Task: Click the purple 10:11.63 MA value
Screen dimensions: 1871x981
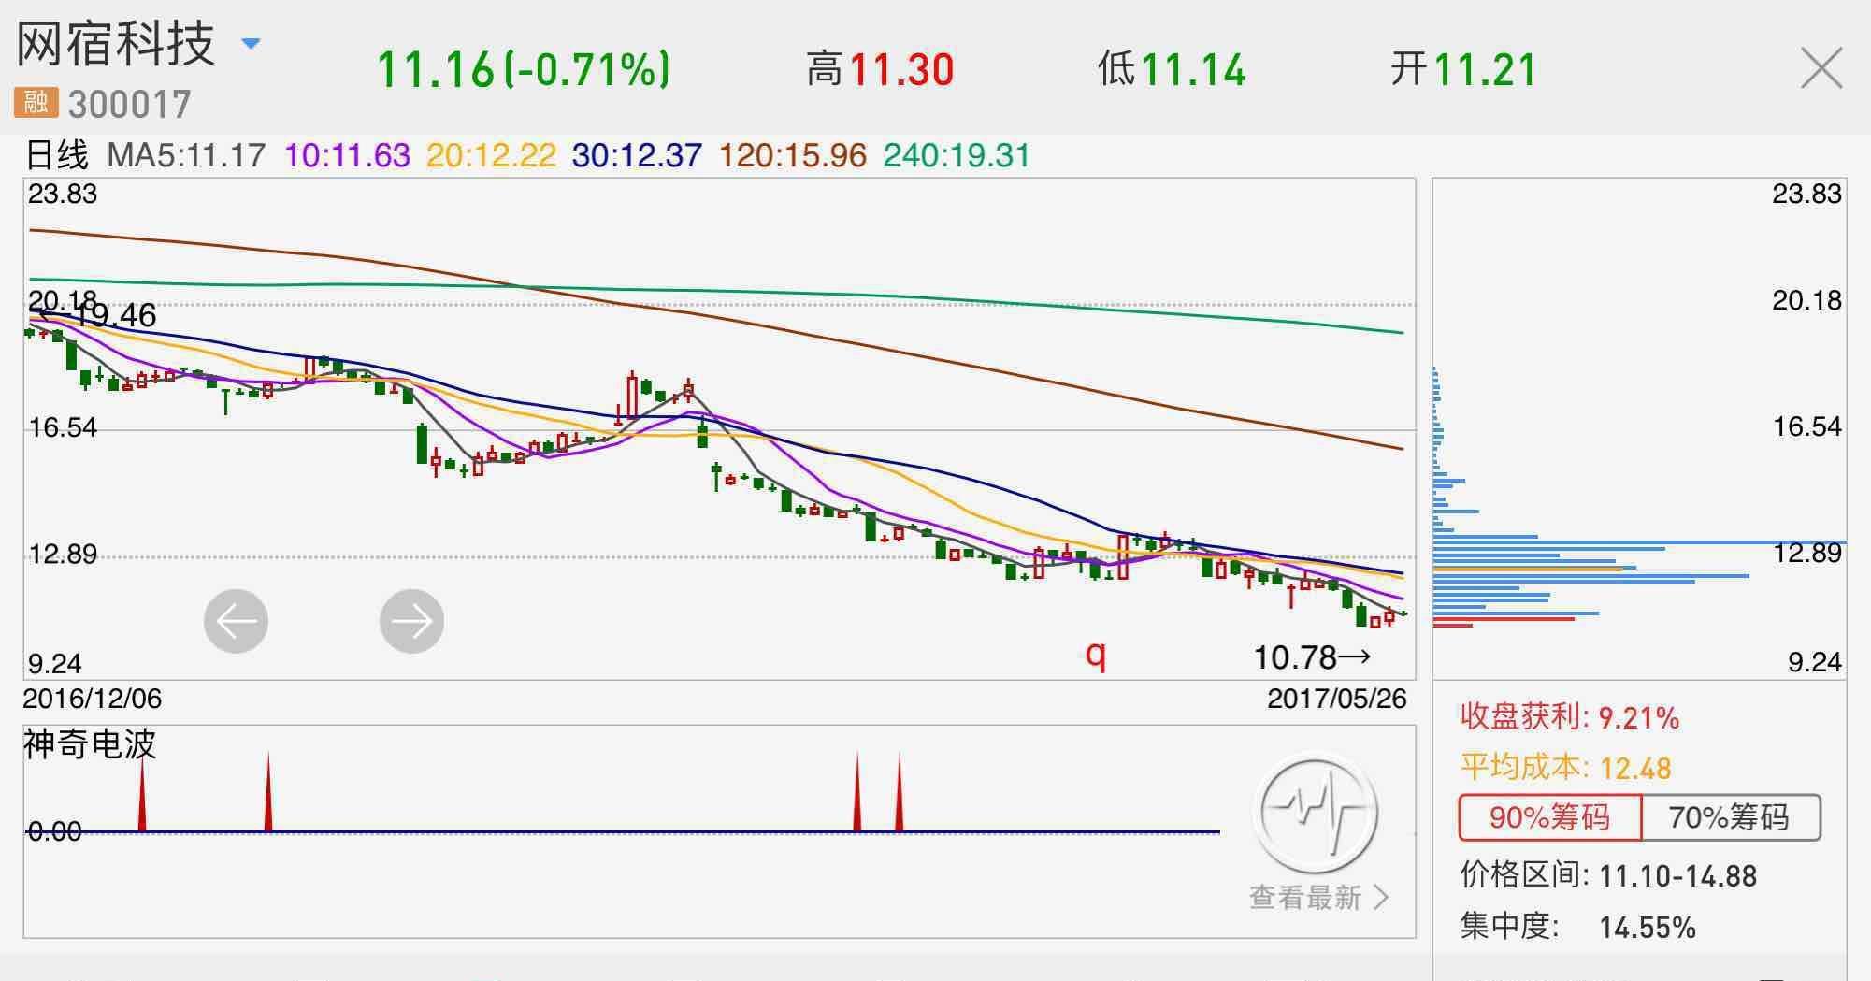Action: point(347,155)
